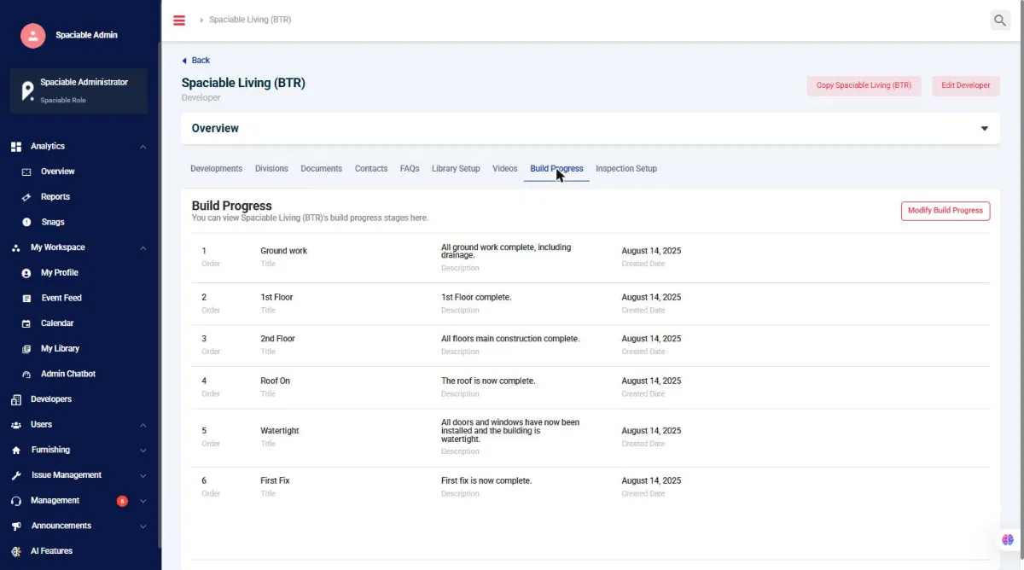
Task: Click the Reports sidebar icon
Action: 26,197
